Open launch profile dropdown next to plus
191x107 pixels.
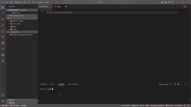[172, 84]
